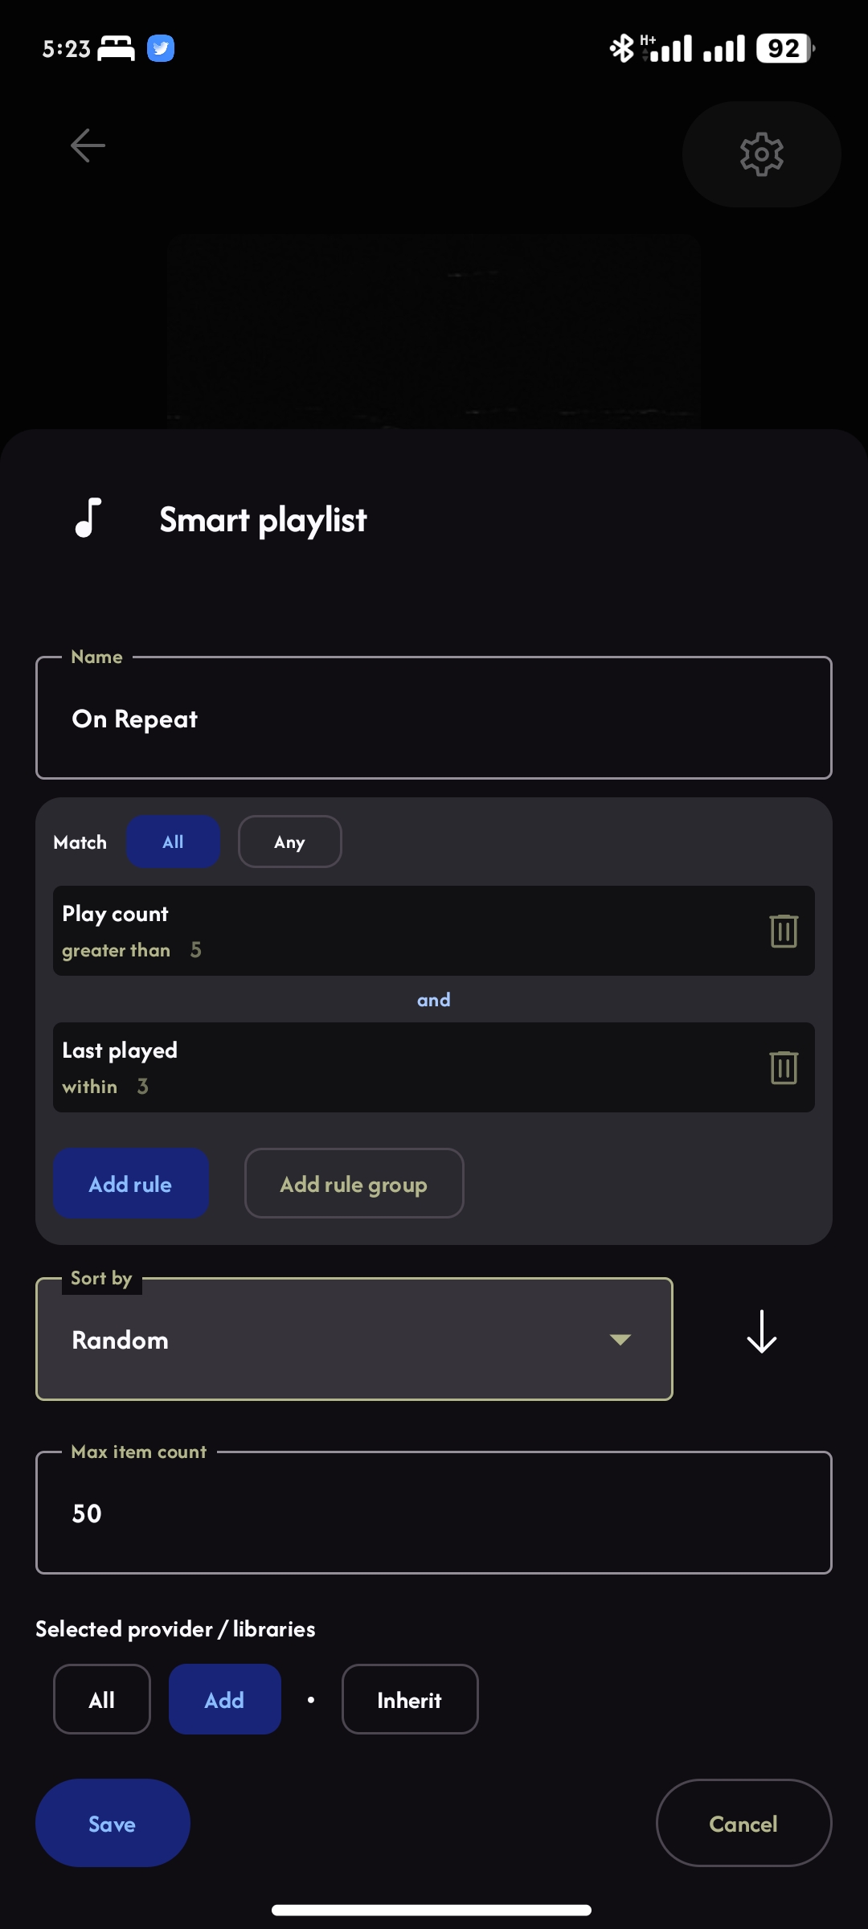This screenshot has height=1929, width=868.
Task: Delete the Last played rule
Action: [783, 1067]
